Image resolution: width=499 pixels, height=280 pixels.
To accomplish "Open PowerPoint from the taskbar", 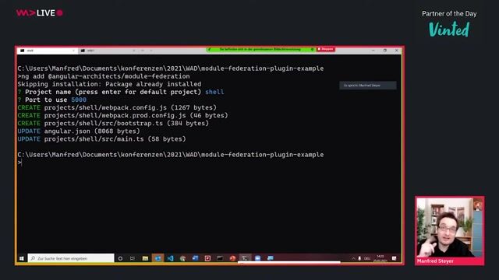I will coord(232,258).
